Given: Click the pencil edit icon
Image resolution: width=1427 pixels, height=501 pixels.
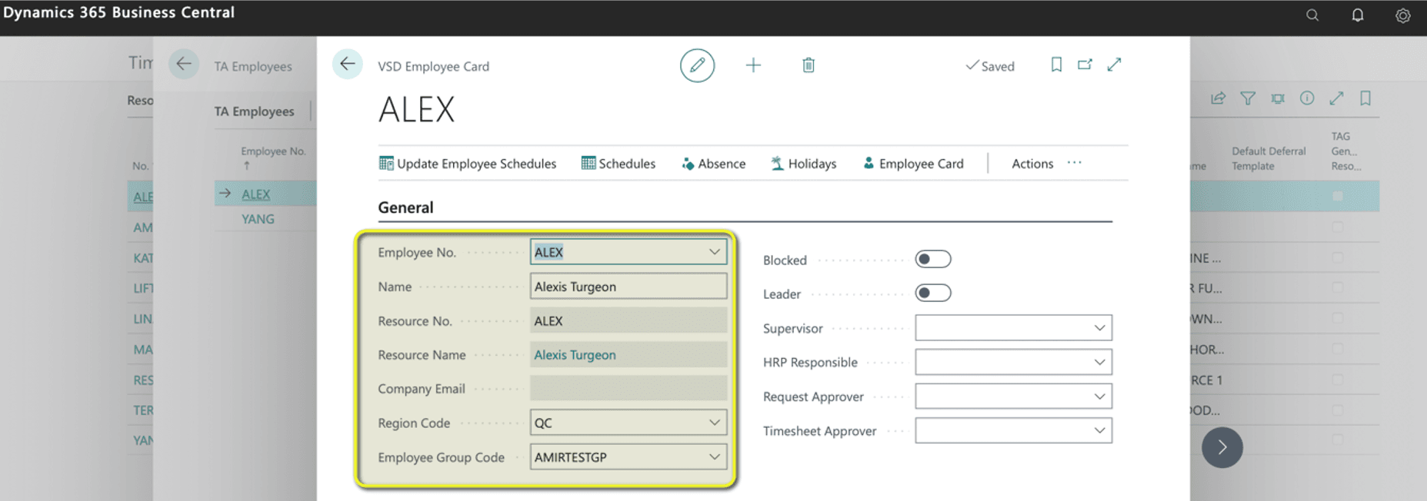Looking at the screenshot, I should [x=697, y=66].
